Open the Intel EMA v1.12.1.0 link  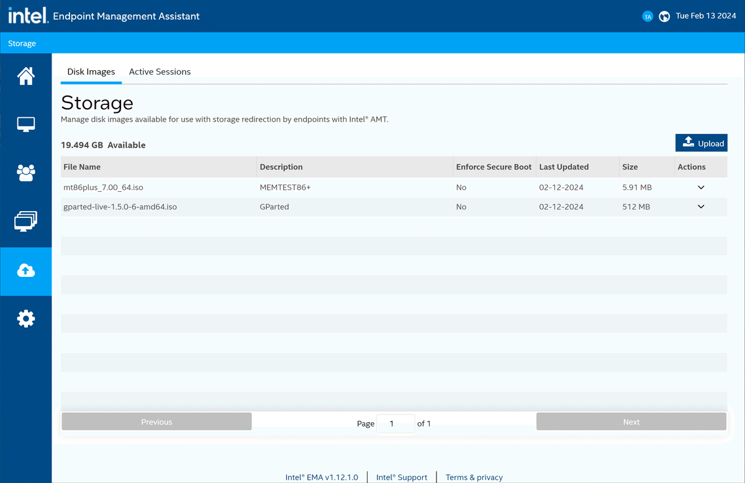coord(322,477)
